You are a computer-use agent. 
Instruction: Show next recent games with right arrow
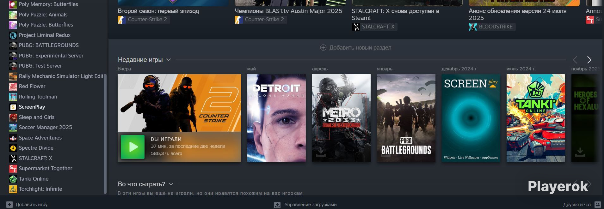click(x=589, y=60)
